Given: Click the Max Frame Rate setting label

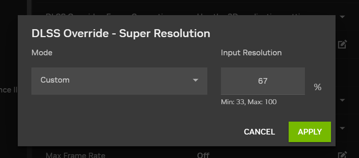Looking at the screenshot, I should (75, 155).
